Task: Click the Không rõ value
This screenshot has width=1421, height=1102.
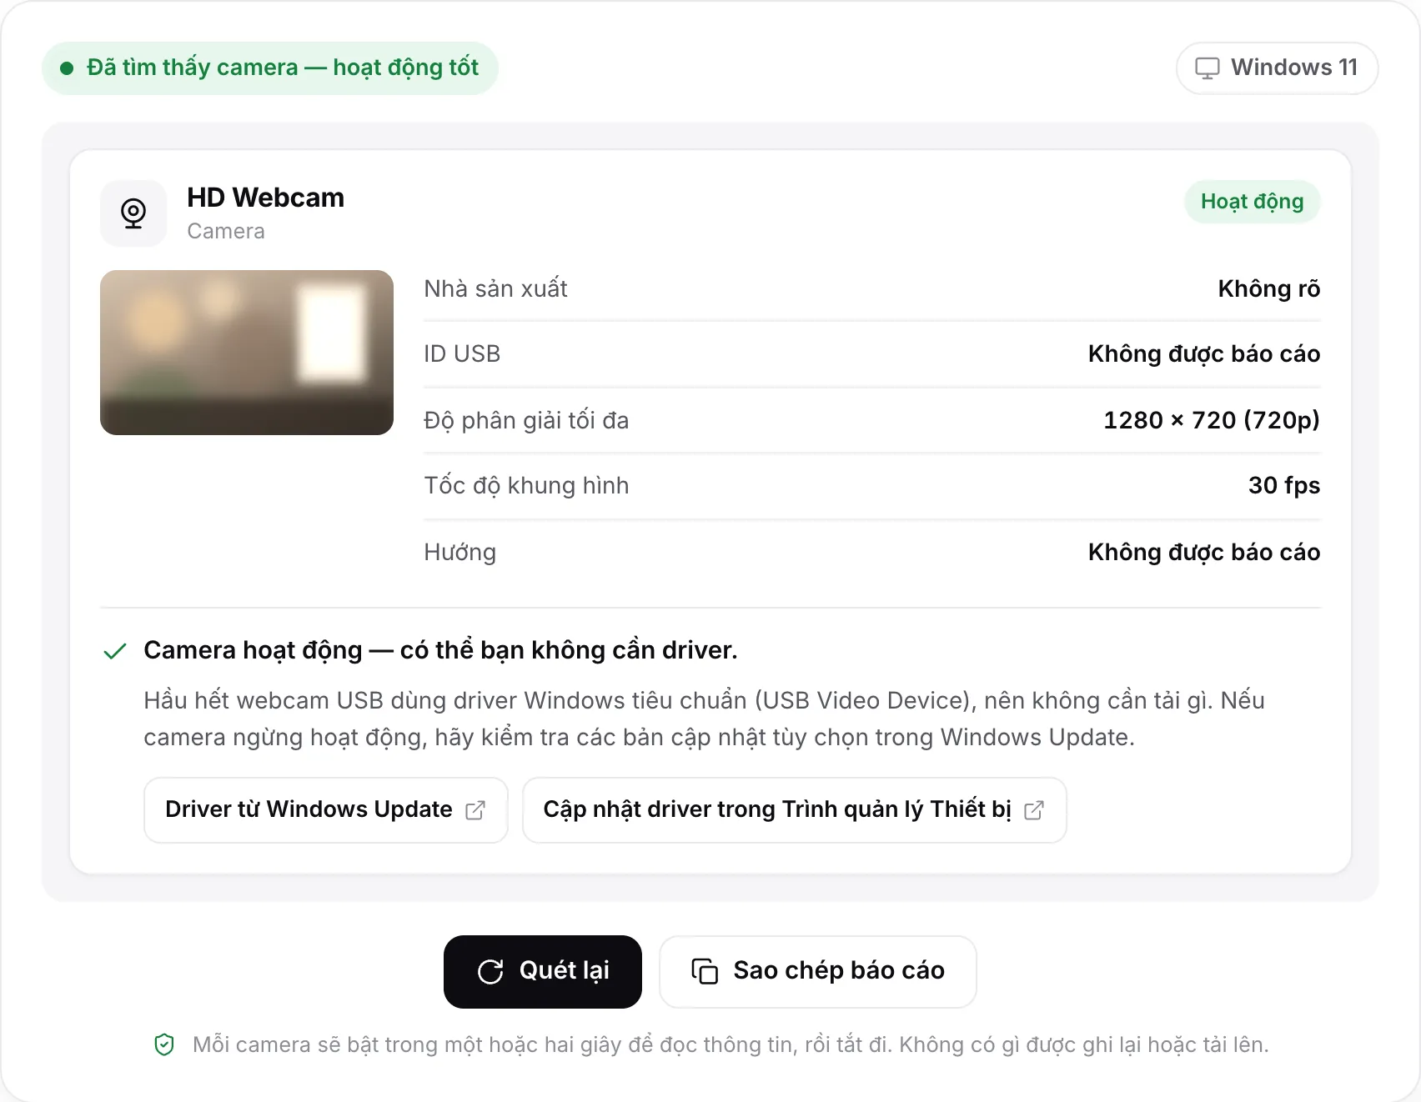Action: 1268,289
